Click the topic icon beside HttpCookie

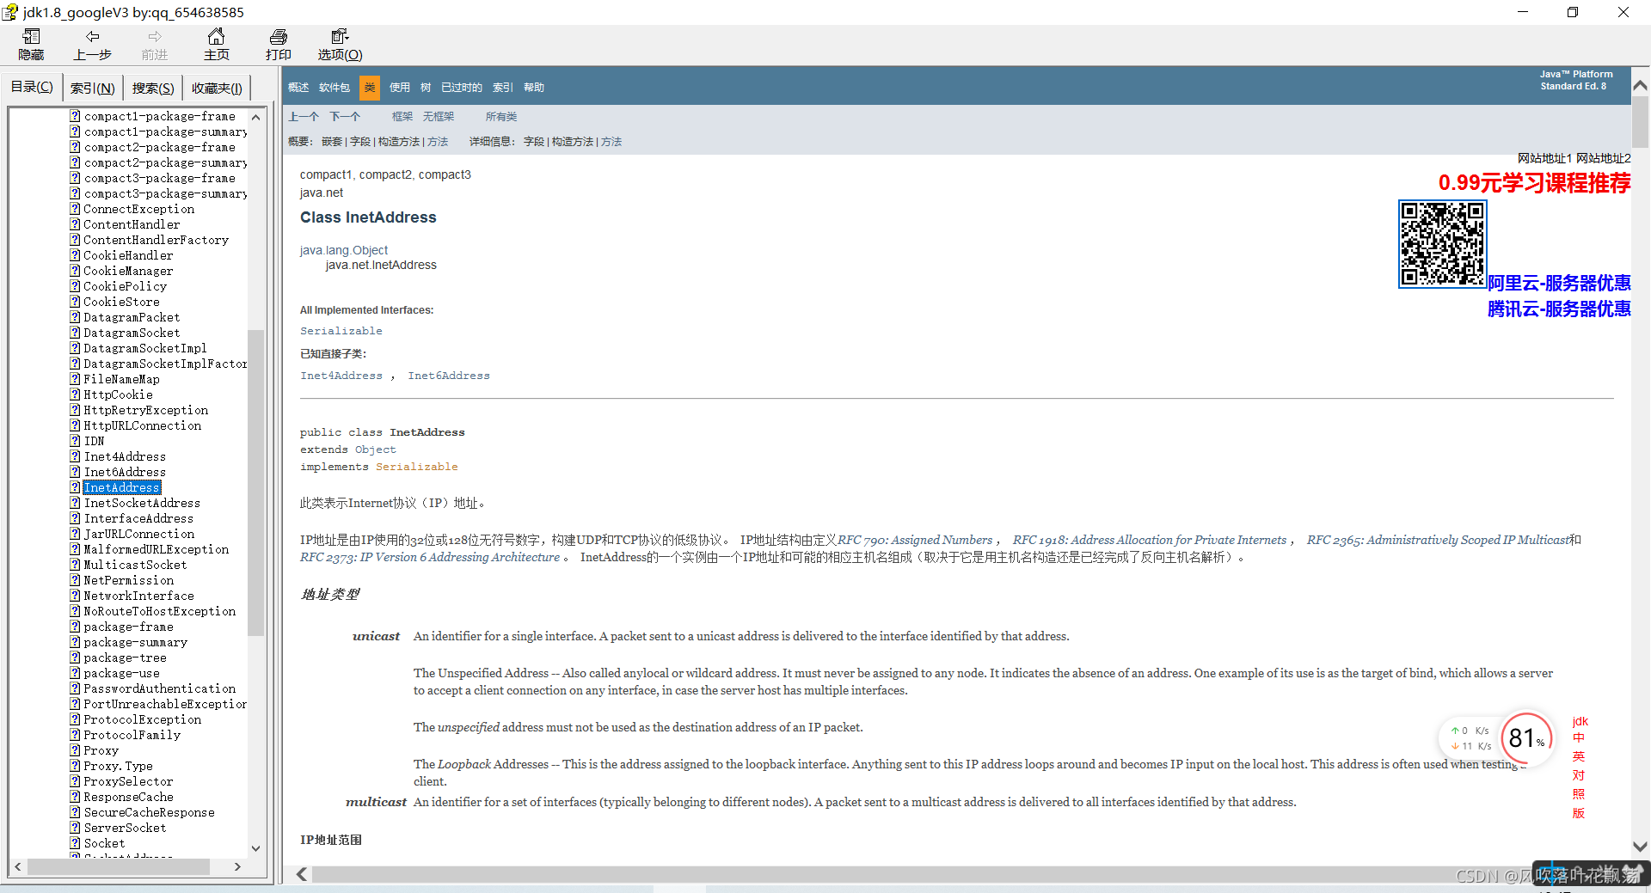coord(76,395)
